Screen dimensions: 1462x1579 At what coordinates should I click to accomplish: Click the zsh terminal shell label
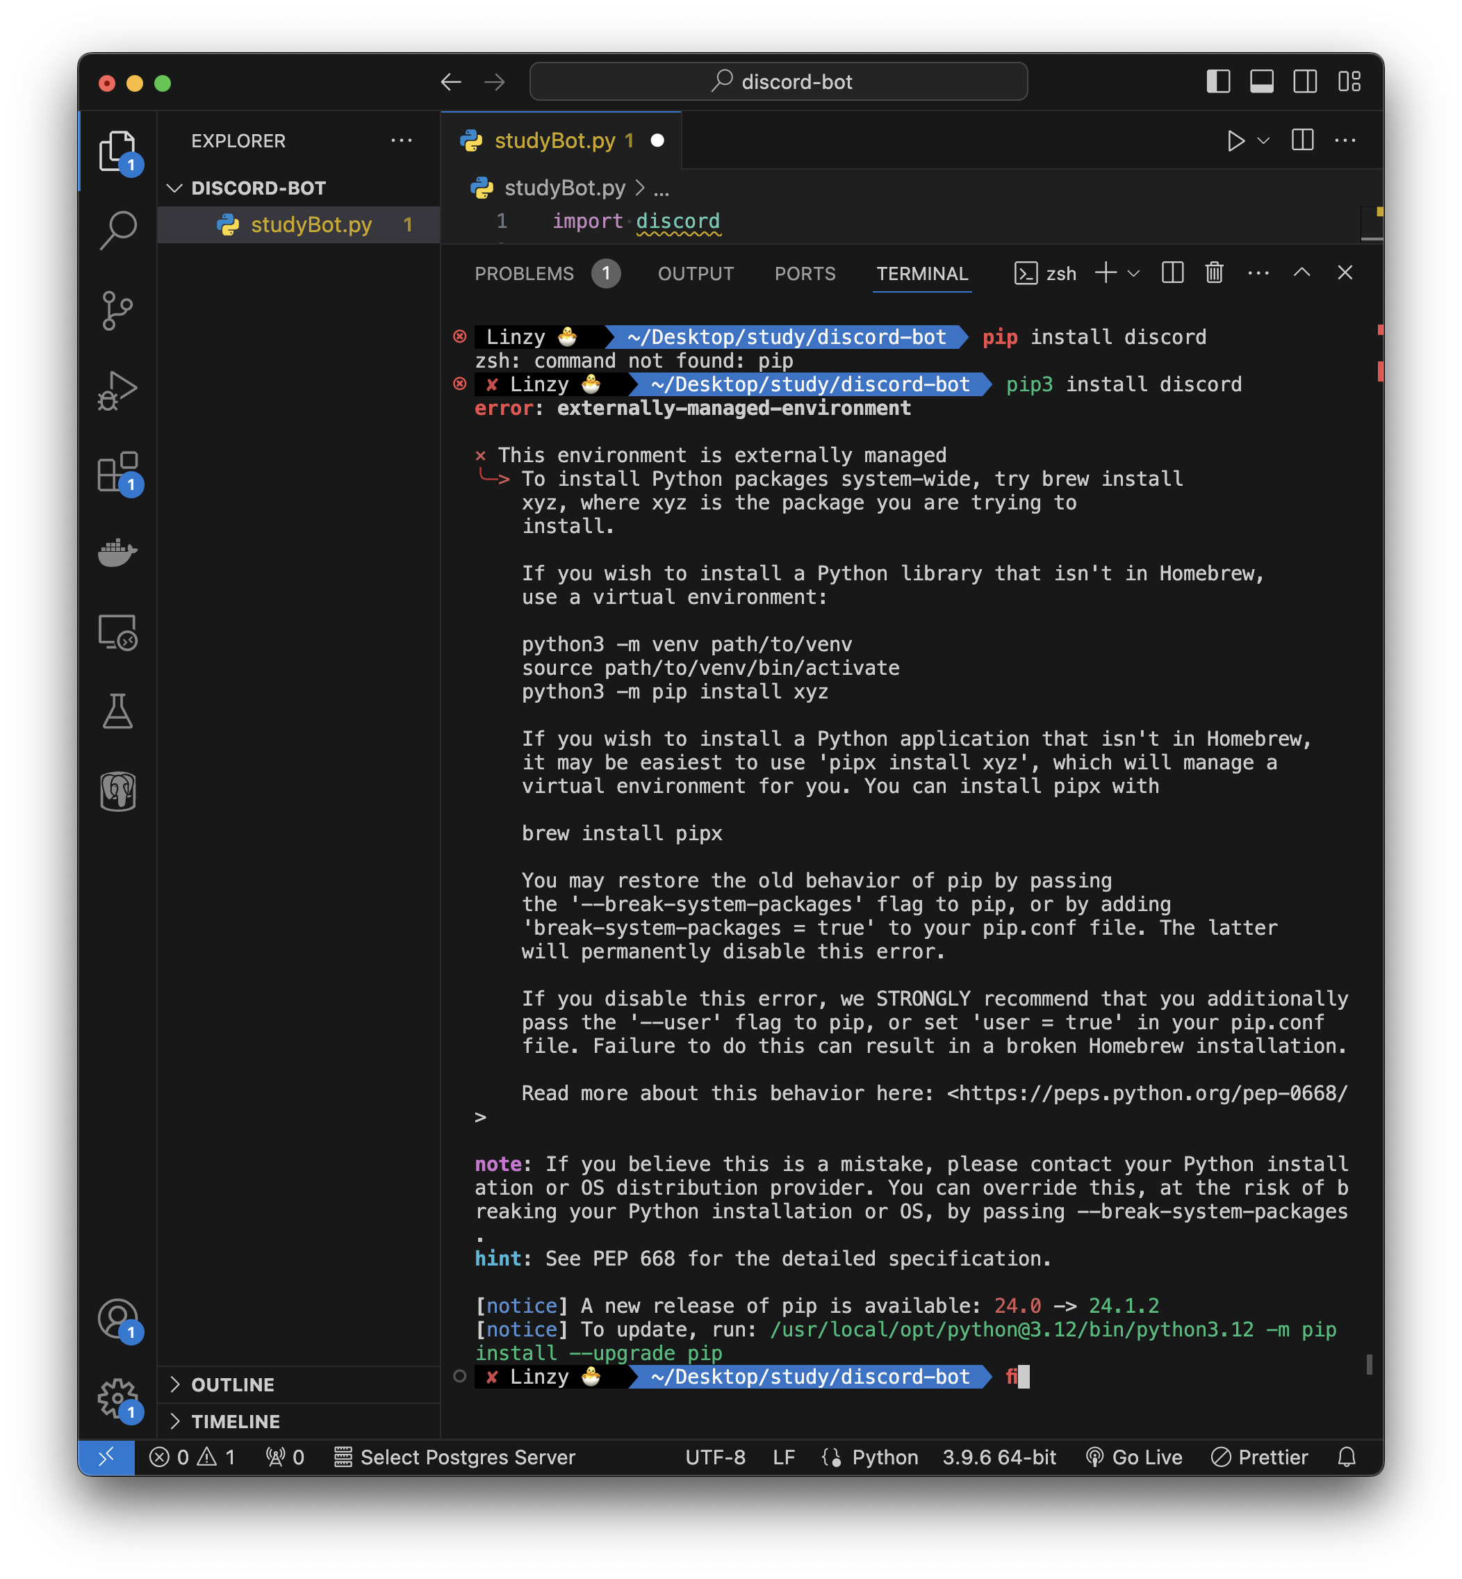(1046, 274)
